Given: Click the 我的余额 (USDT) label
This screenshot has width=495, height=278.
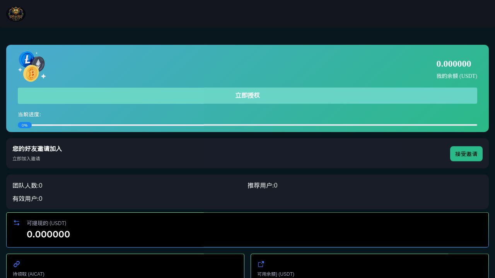Looking at the screenshot, I should (x=457, y=76).
